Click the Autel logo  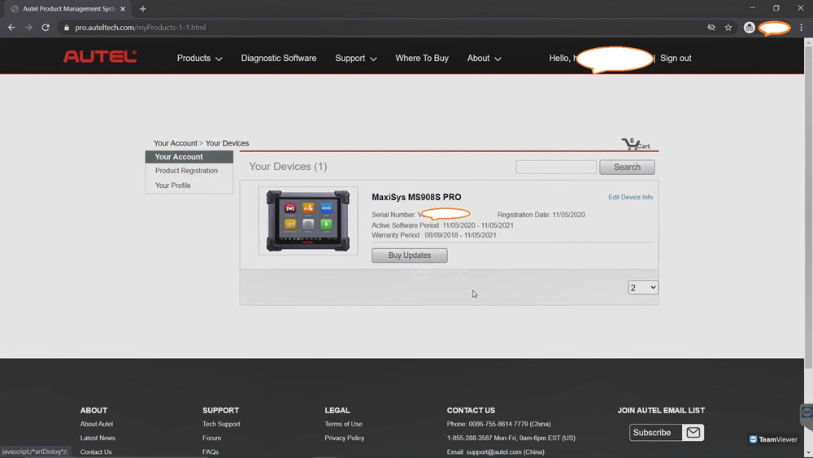click(100, 56)
